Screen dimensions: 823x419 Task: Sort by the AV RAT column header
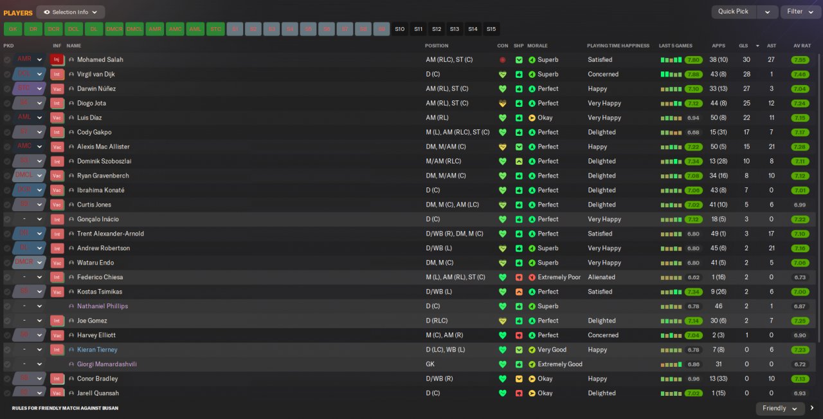[x=802, y=46]
